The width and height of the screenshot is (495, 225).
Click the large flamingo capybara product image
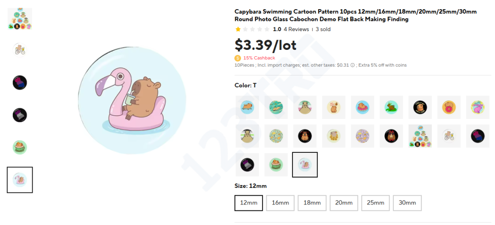[132, 100]
